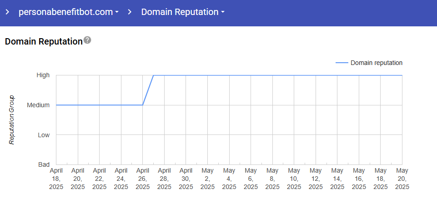This screenshot has width=437, height=204.
Task: Click the blue legend line swatch
Action: tap(342, 63)
